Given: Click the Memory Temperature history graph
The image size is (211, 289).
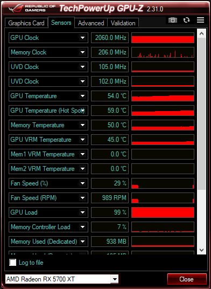Looking at the screenshot, I should click(163, 125).
